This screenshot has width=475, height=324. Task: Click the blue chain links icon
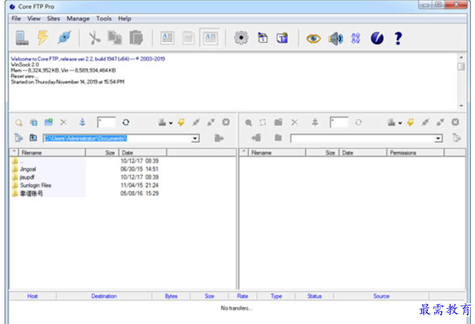tap(356, 38)
